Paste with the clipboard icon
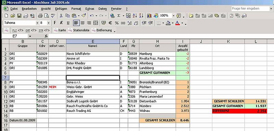274x131 pixels. pyautogui.click(x=74, y=16)
